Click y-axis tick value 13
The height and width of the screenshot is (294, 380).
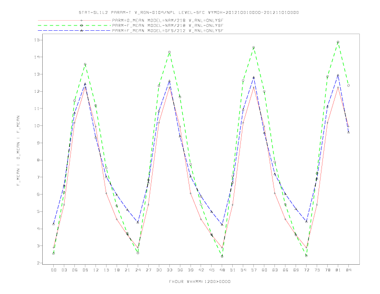click(36, 74)
